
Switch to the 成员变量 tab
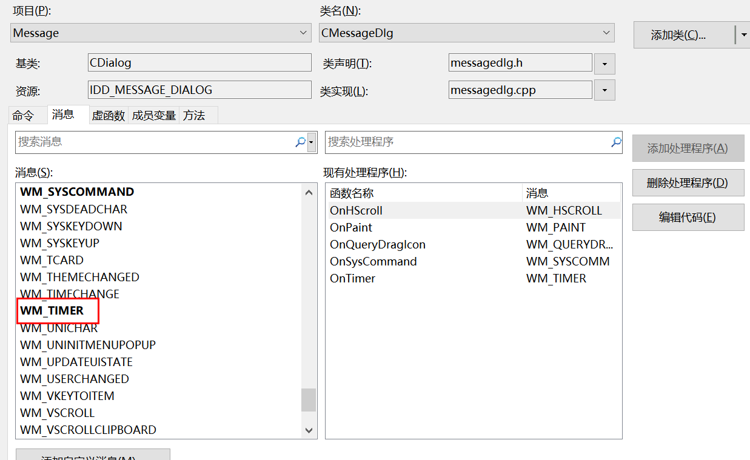[x=153, y=115]
